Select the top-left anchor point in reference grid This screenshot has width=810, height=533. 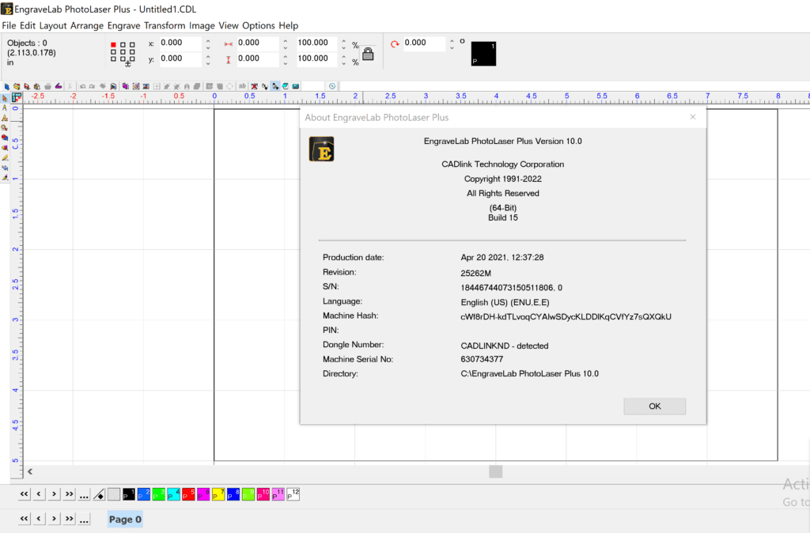tap(113, 44)
